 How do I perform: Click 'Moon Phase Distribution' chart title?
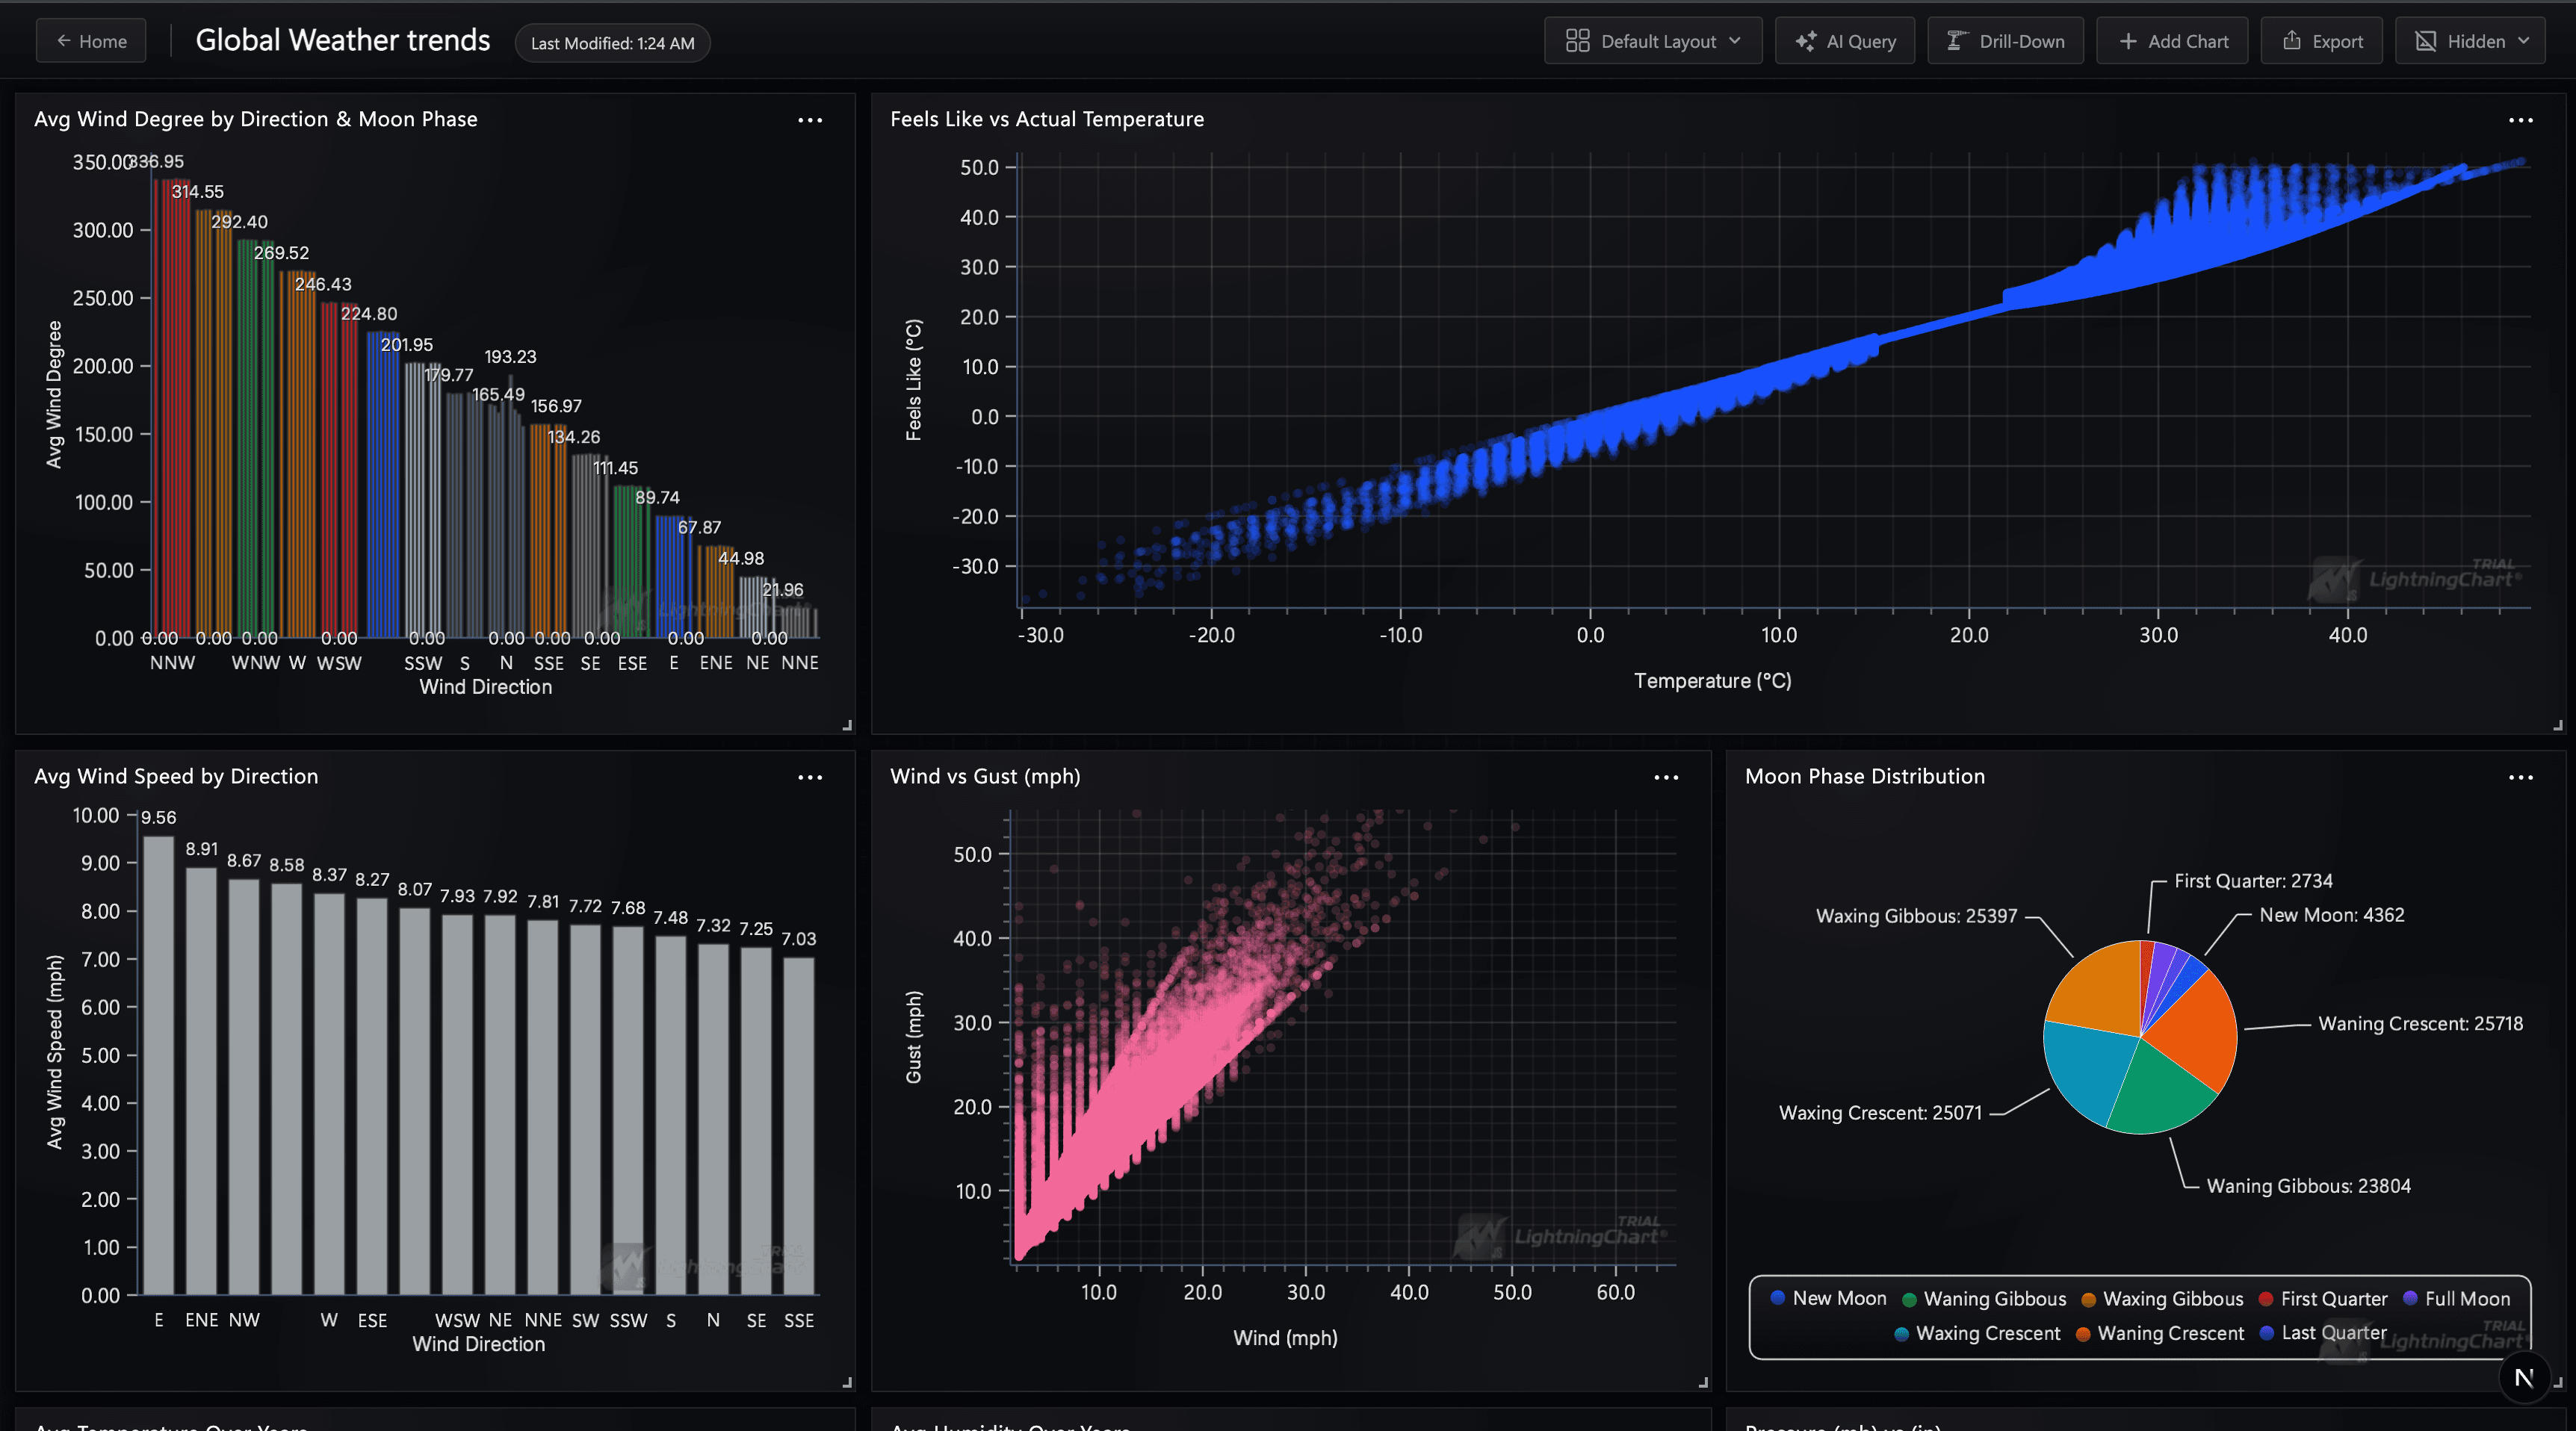(x=1865, y=776)
